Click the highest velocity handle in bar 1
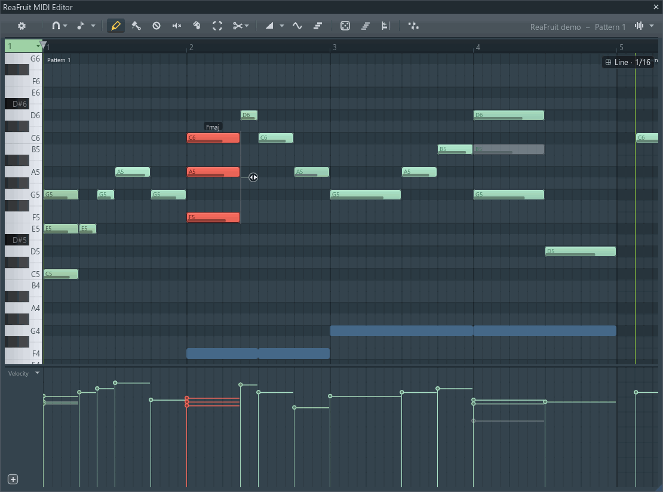Screen dimensions: 663x492 tap(115, 383)
